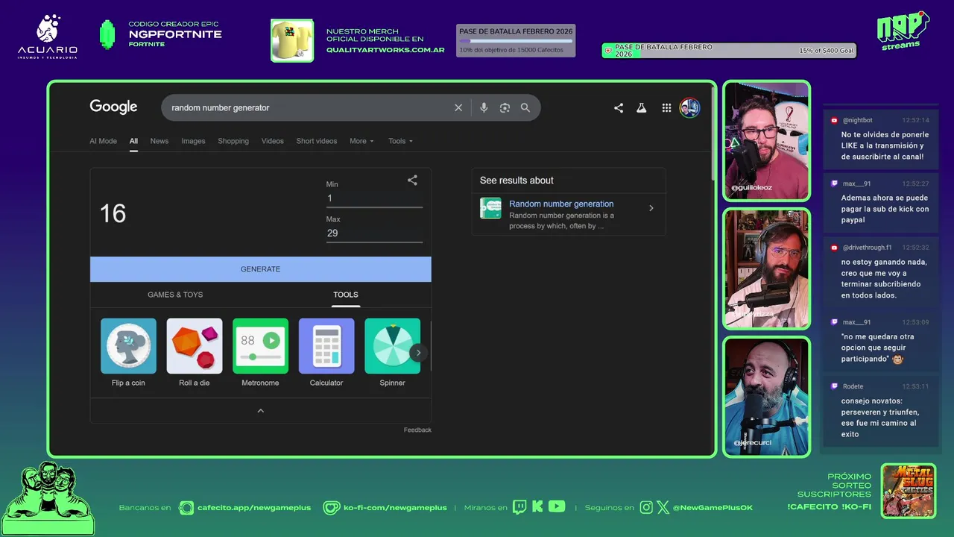Image resolution: width=954 pixels, height=537 pixels.
Task: Click the NGPFORTNITE creator code text
Action: point(175,34)
